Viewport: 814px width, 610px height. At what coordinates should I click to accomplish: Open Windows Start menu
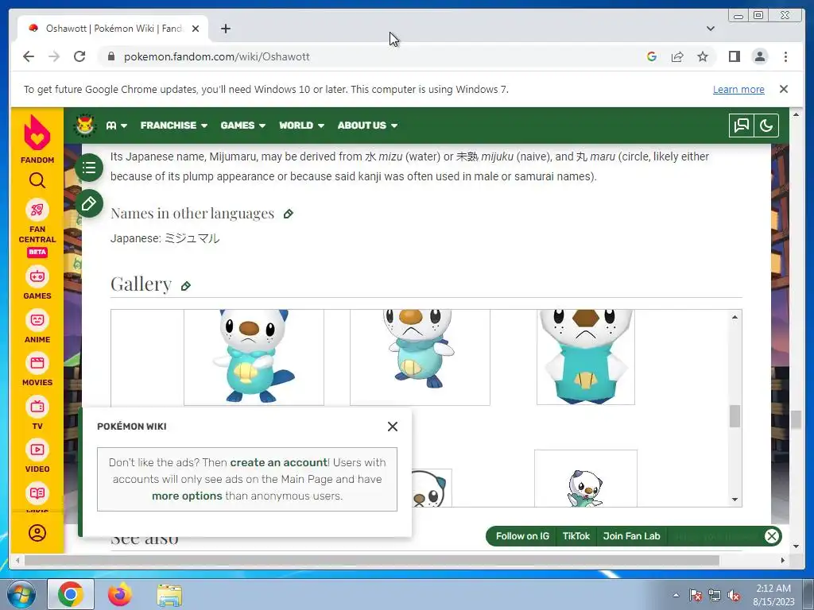[x=21, y=594]
